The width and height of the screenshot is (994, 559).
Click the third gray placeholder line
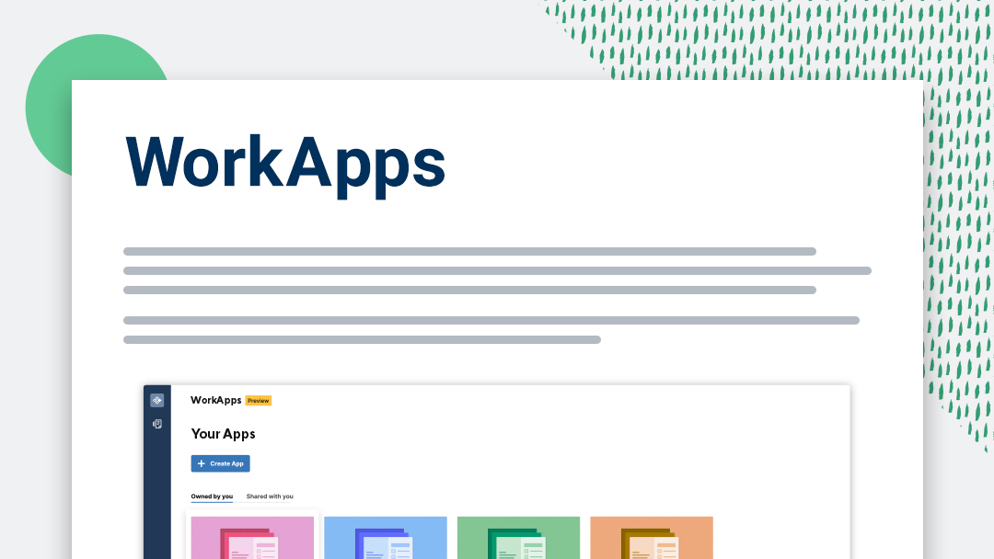point(469,290)
